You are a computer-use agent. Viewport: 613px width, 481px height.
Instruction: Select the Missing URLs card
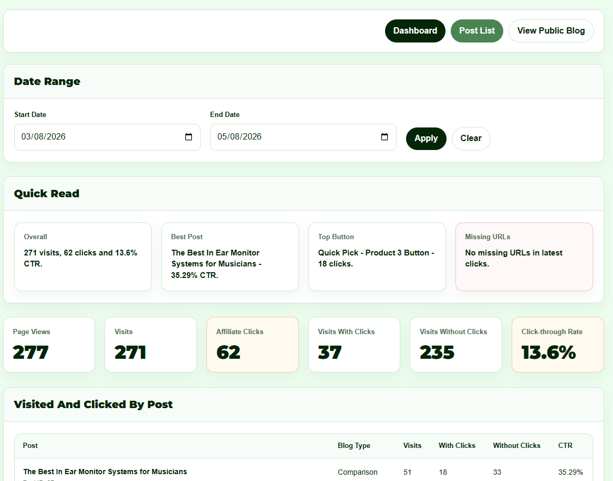[524, 256]
